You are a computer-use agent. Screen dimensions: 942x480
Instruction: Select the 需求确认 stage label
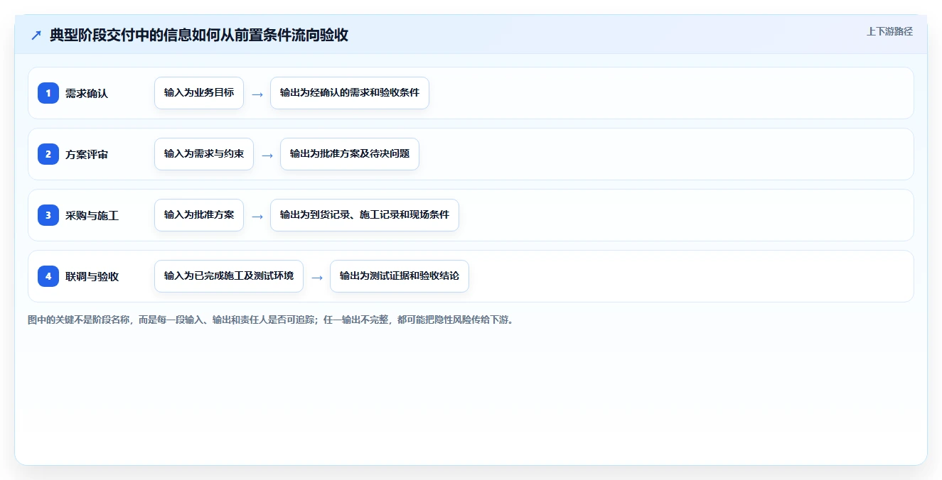(x=87, y=93)
